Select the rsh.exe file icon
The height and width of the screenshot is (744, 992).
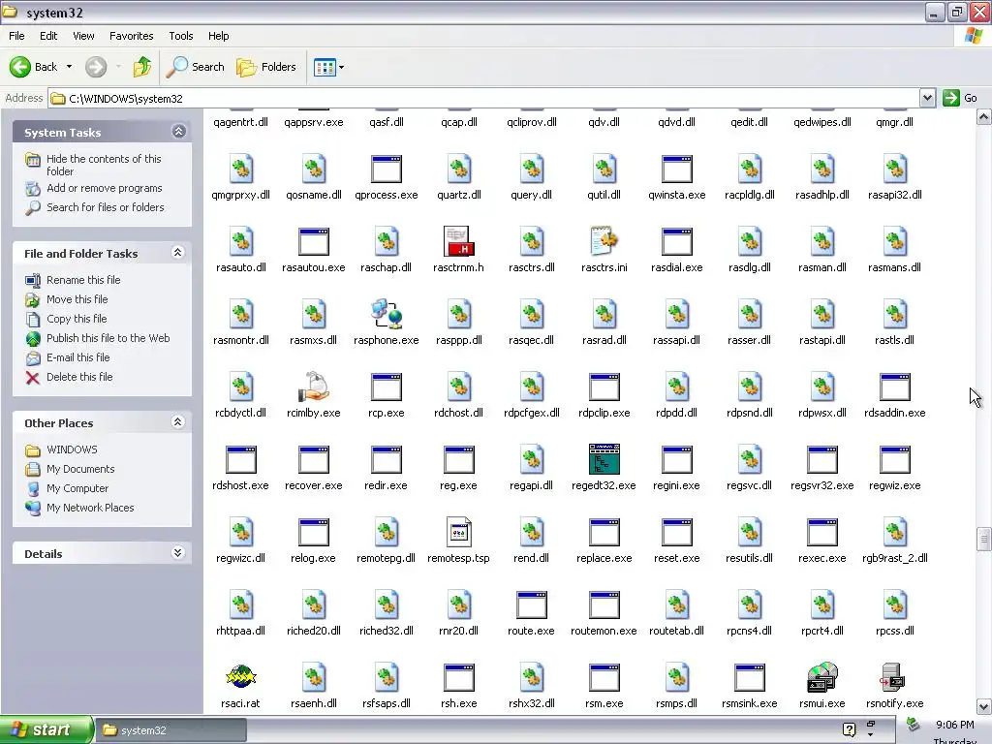click(458, 677)
